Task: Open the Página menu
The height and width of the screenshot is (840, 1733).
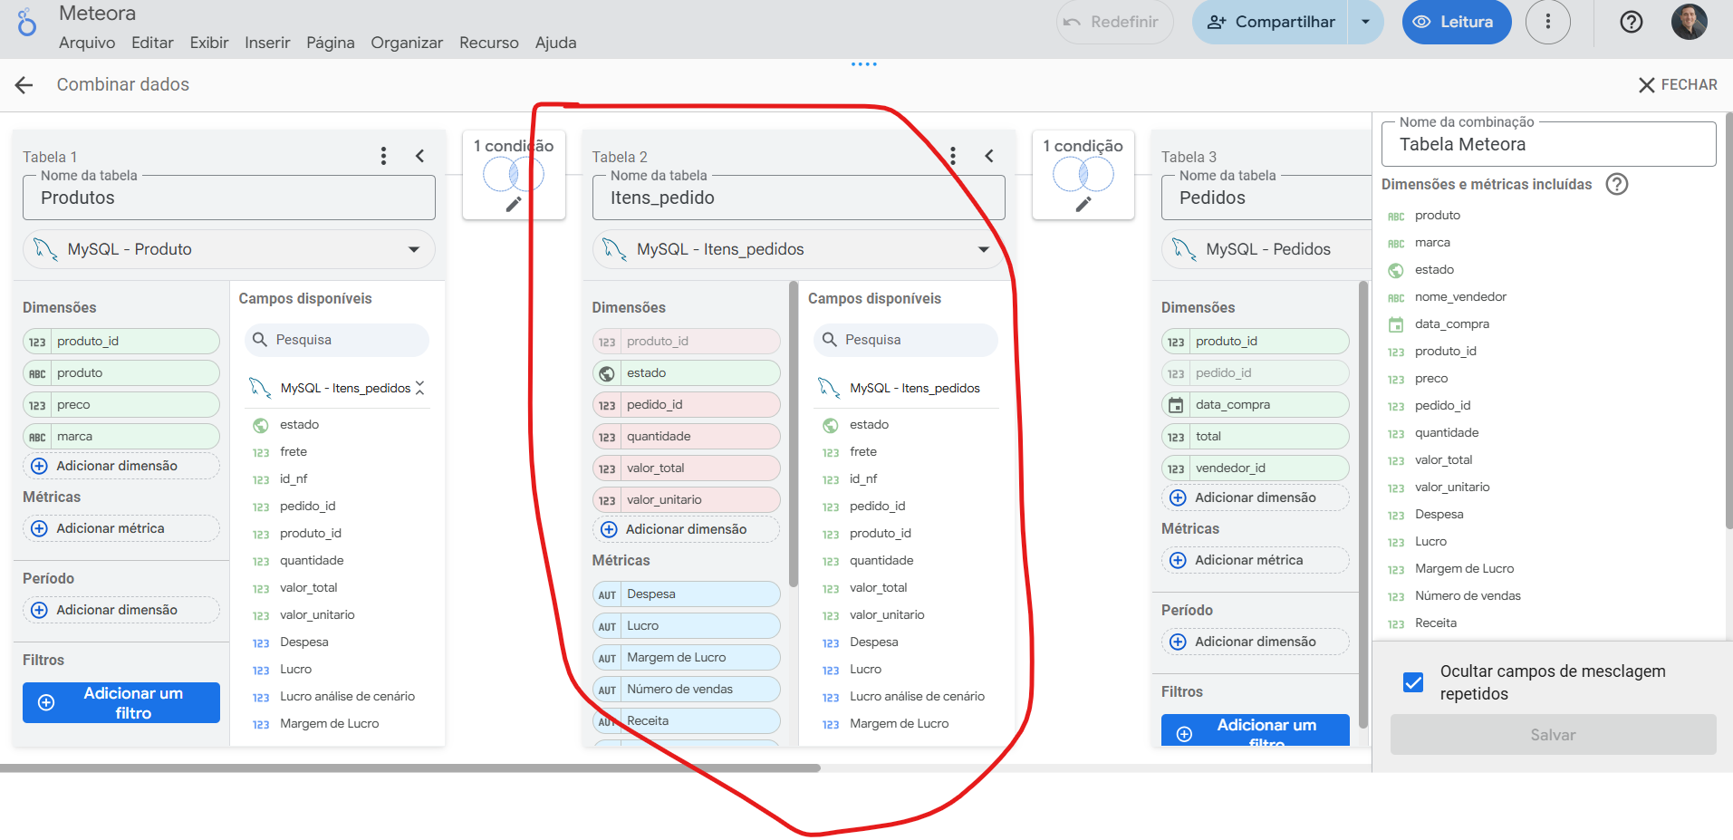Action: (331, 43)
